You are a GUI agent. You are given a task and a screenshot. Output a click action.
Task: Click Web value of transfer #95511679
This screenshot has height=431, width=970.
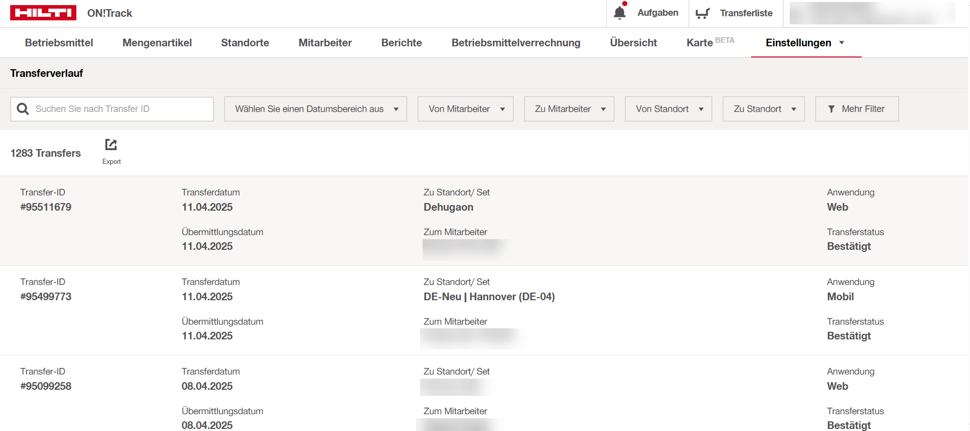[x=838, y=207]
